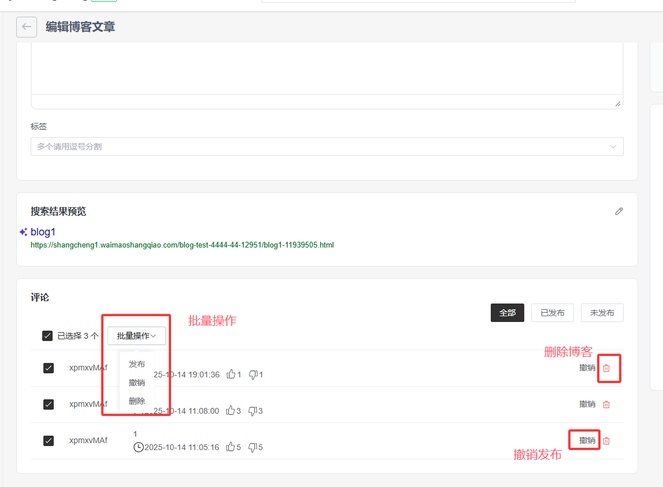Click thumbs-down icon on the 11:08:00 comment
The image size is (663, 487).
pyautogui.click(x=253, y=411)
